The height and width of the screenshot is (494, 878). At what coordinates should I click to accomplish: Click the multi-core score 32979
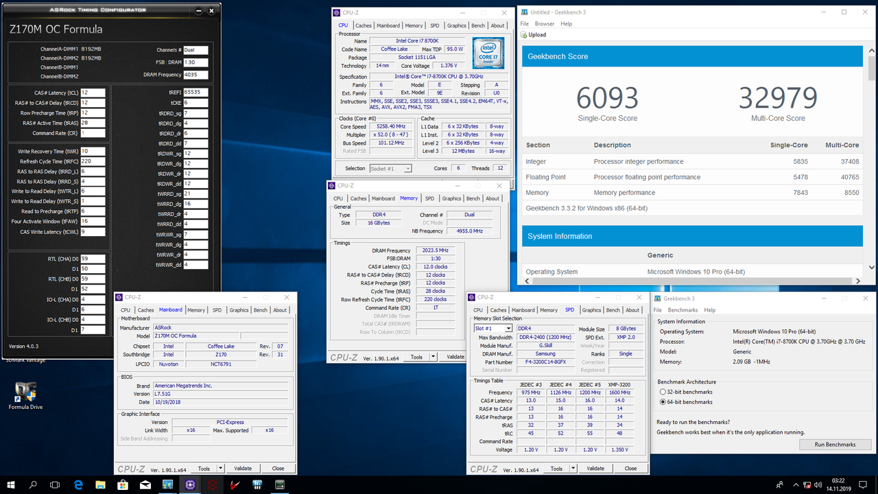(778, 98)
